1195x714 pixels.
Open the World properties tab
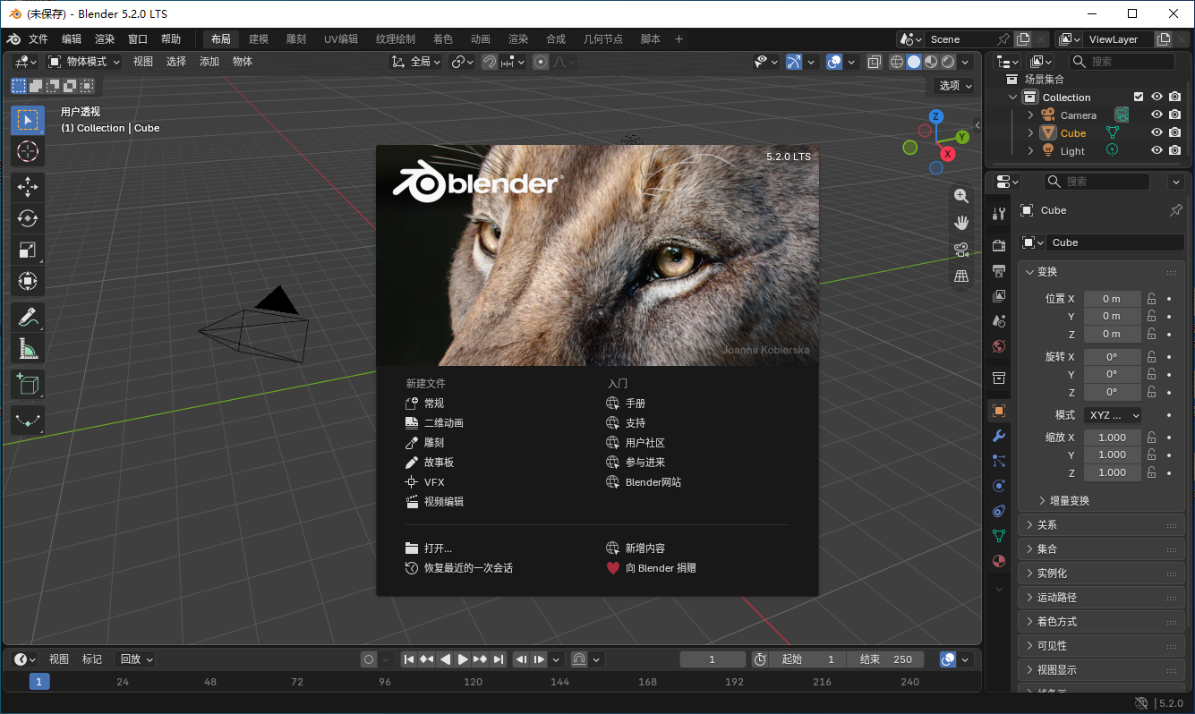[1000, 345]
